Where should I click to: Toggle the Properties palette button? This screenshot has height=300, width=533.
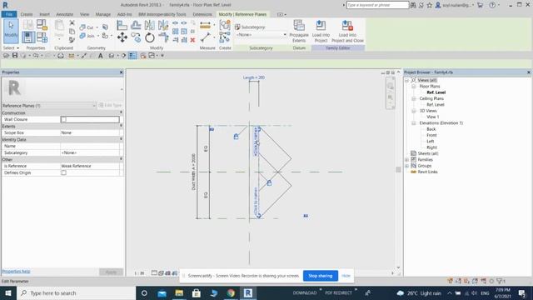[28, 37]
